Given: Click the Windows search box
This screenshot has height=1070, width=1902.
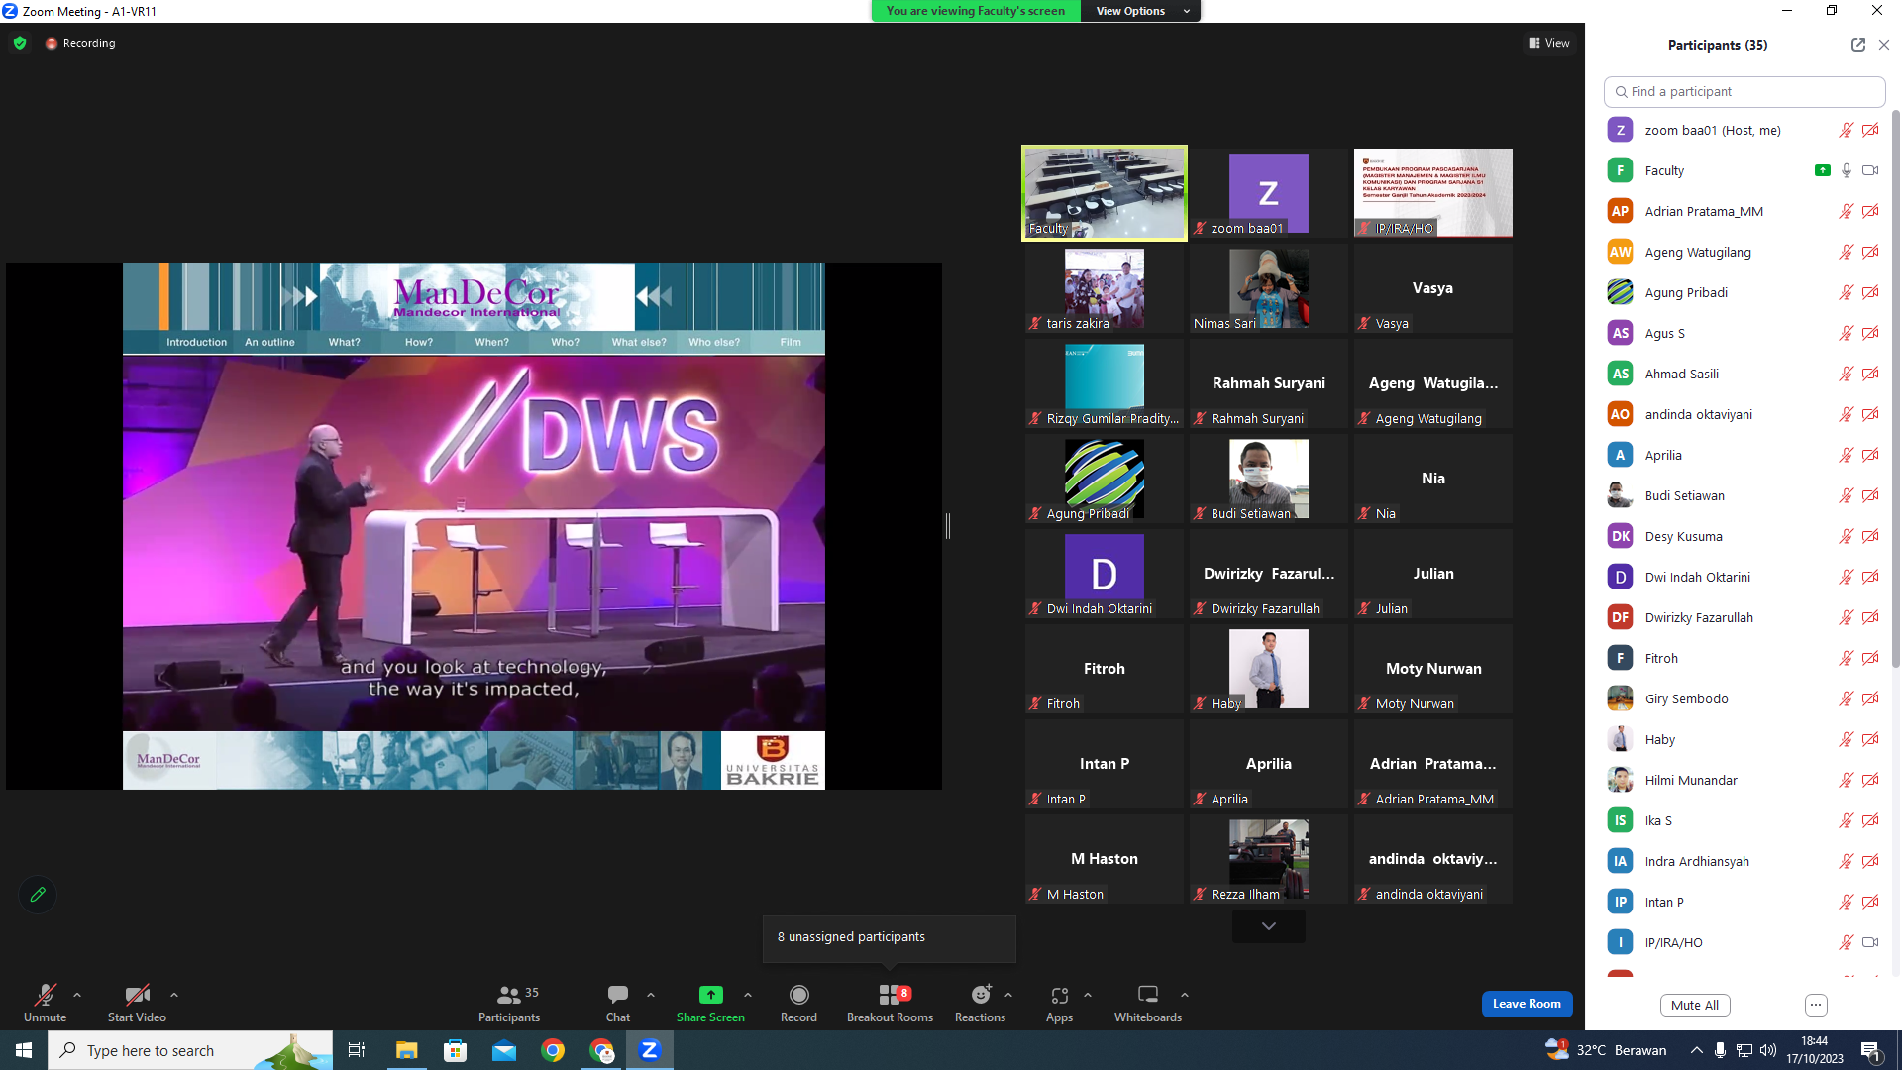Looking at the screenshot, I should click(x=190, y=1050).
